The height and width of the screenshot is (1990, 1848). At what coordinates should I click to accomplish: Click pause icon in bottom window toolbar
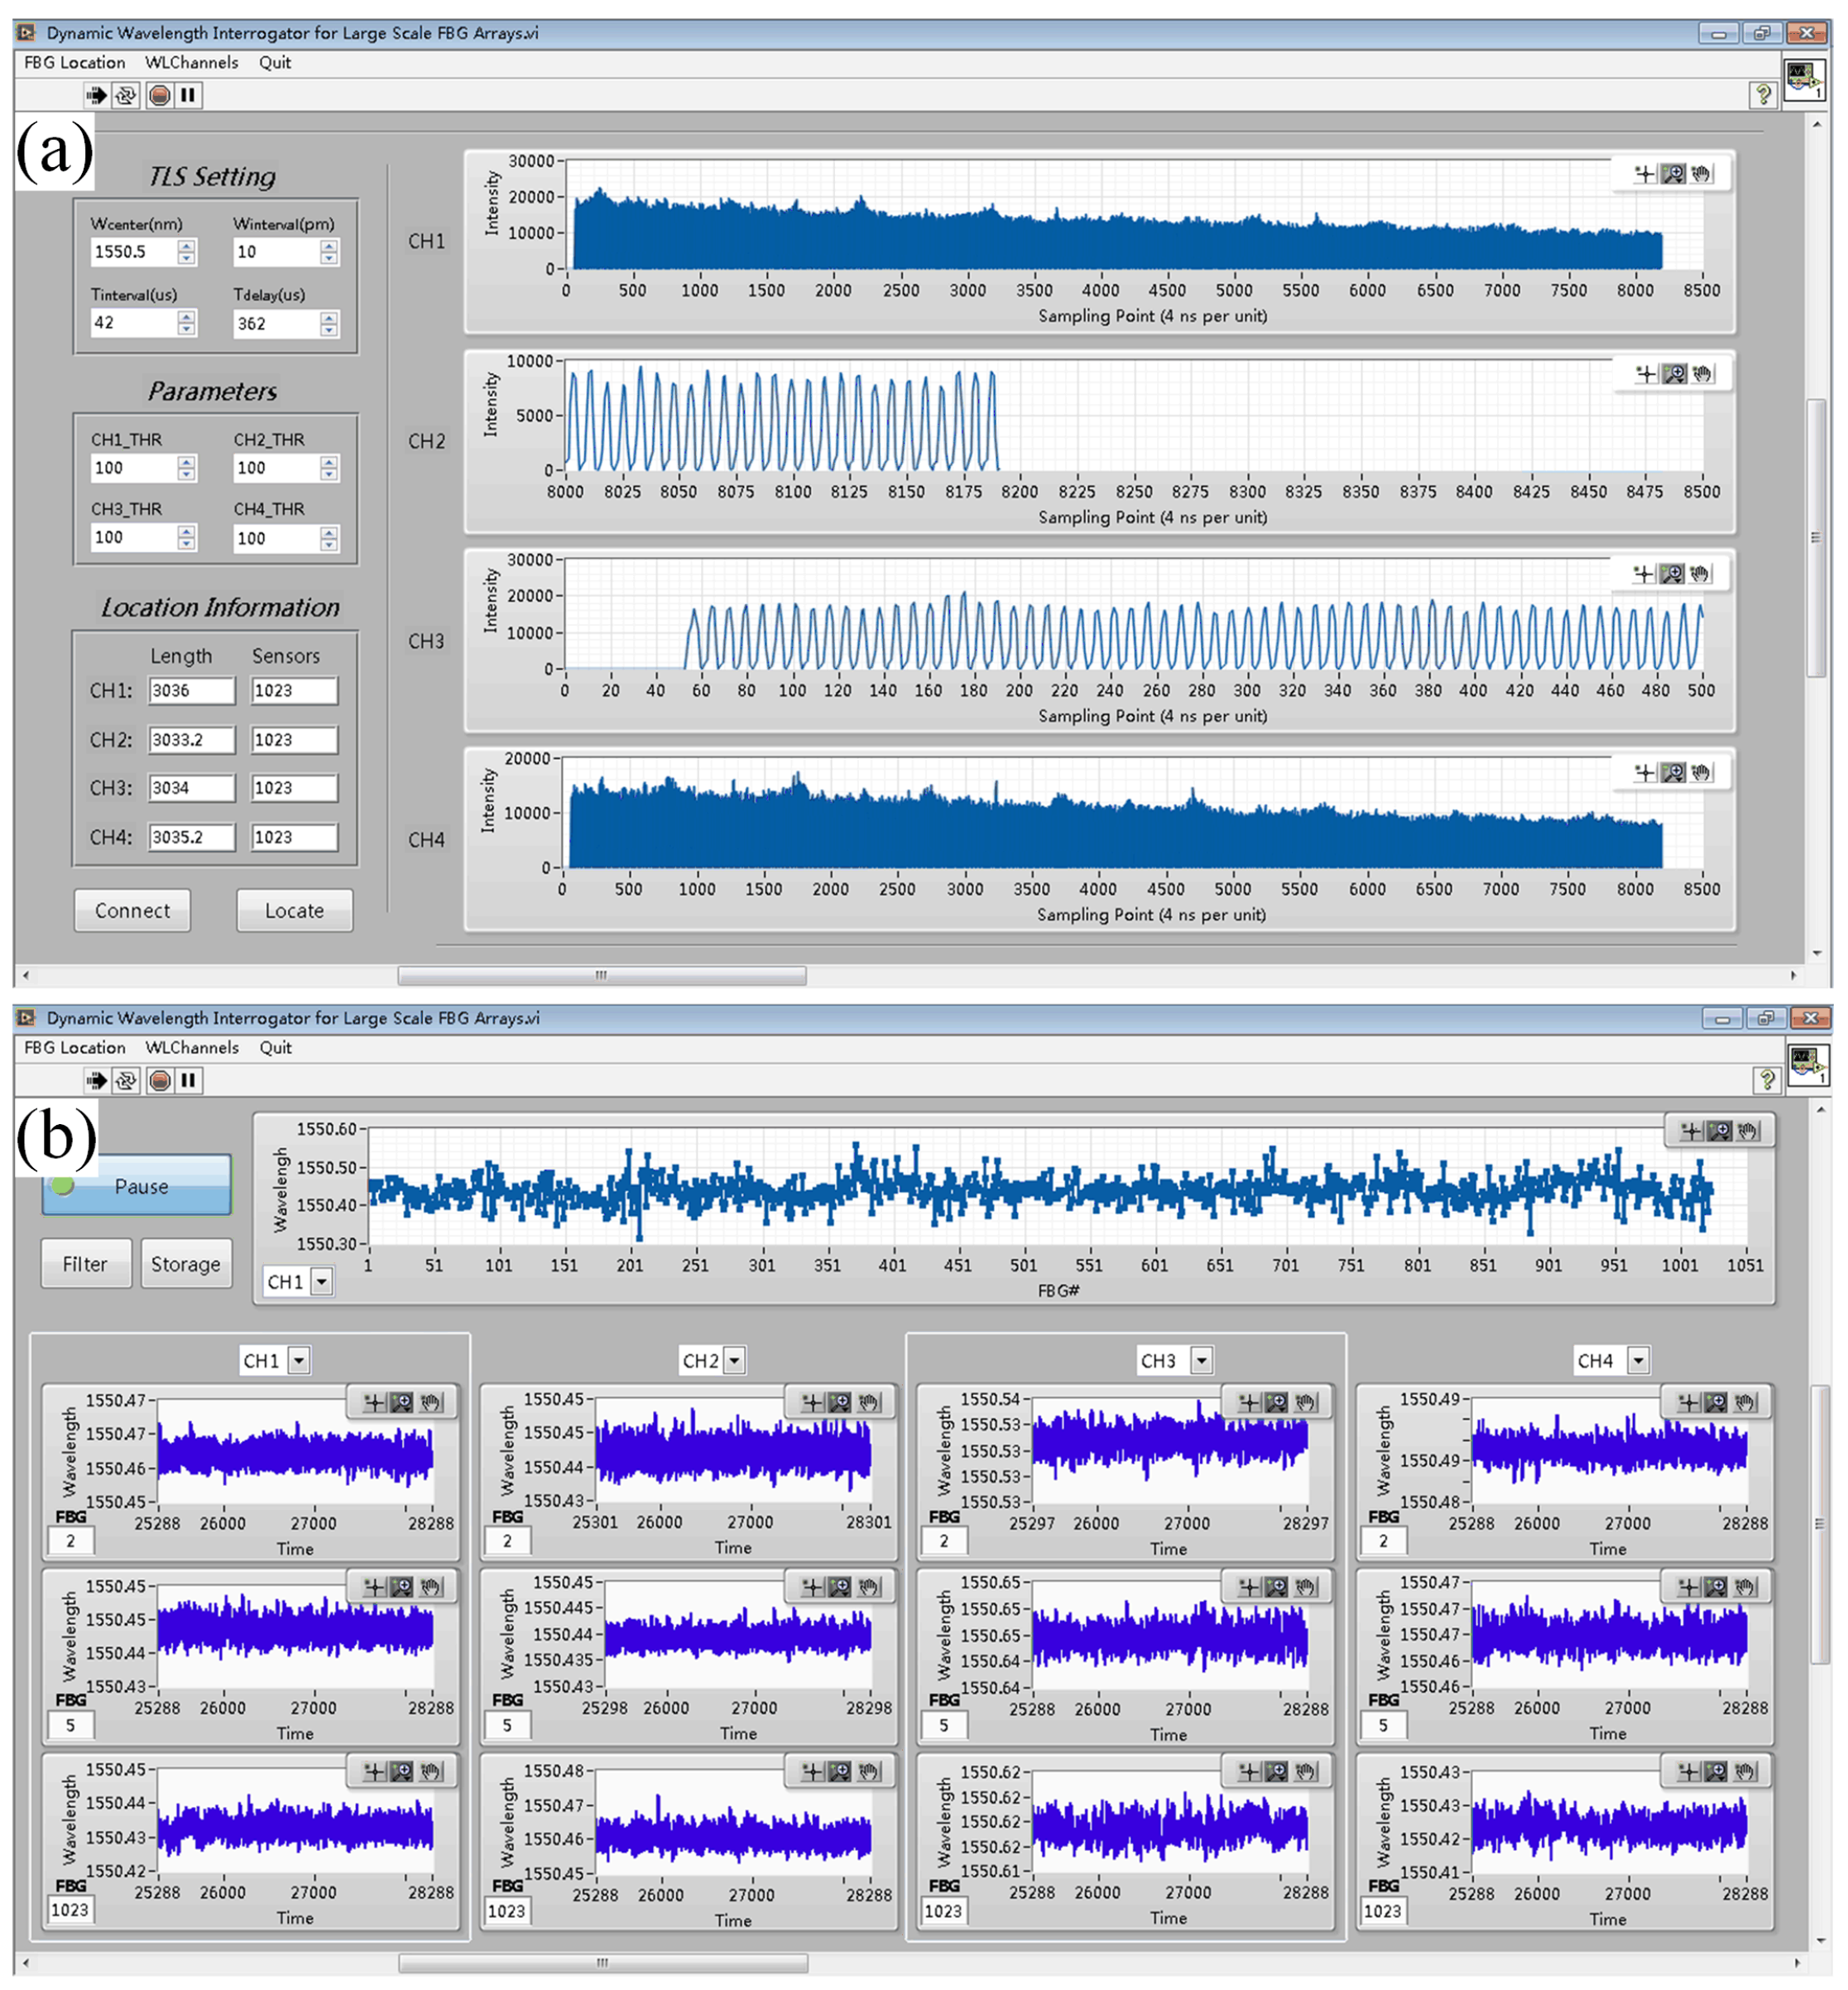pyautogui.click(x=188, y=1080)
